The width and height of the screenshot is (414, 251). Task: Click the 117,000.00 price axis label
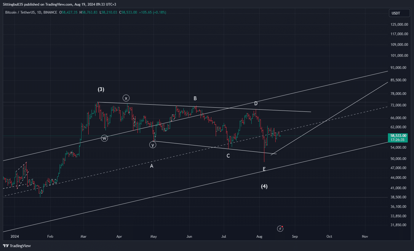[399, 34]
